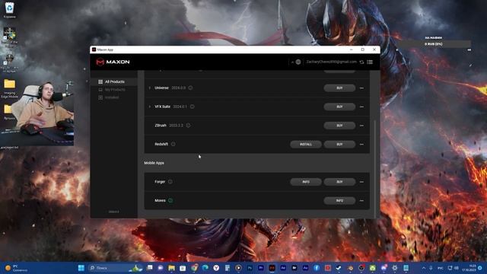This screenshot has width=487, height=274.
Task: Open the hamburger list menu in header
Action: [370, 62]
